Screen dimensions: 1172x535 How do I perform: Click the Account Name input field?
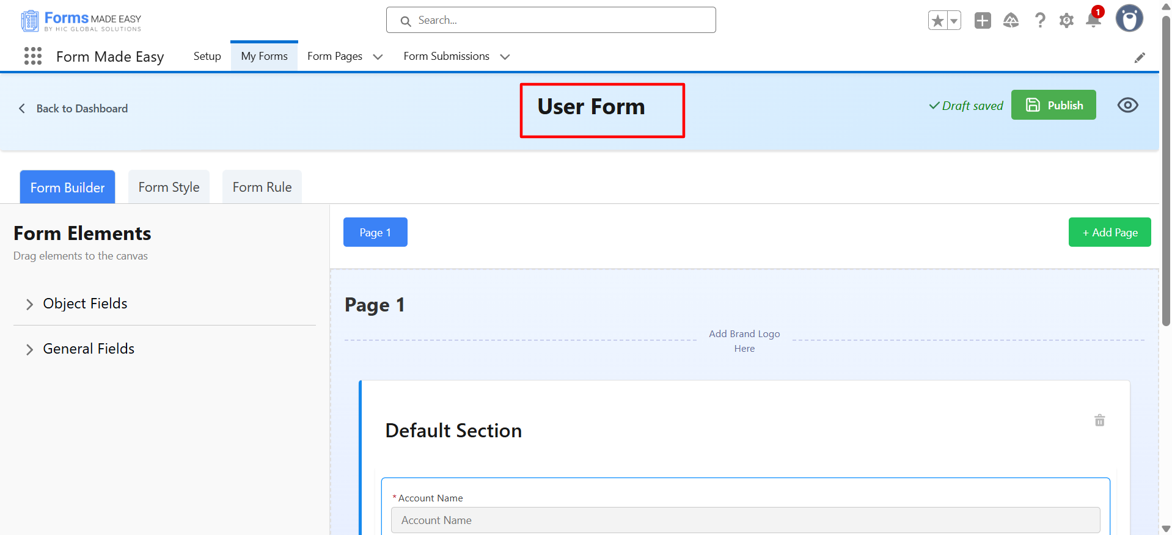click(745, 520)
